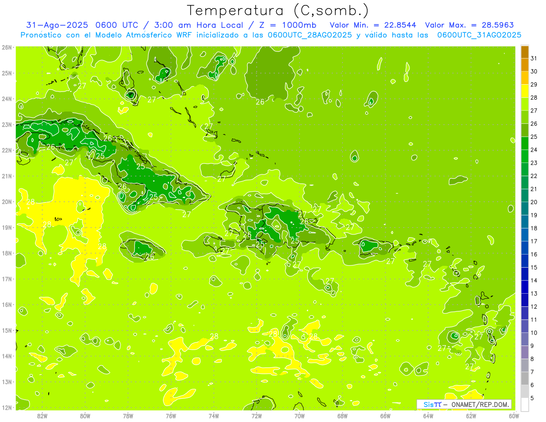Click the latitude axis label "16N"
The image size is (546, 422).
7,305
